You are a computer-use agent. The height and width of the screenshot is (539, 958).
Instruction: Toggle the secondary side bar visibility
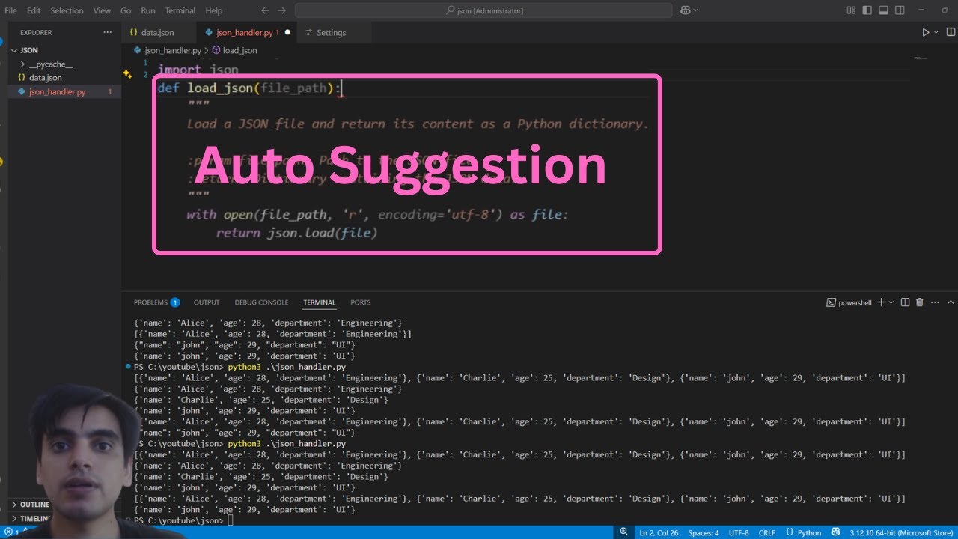(x=900, y=10)
